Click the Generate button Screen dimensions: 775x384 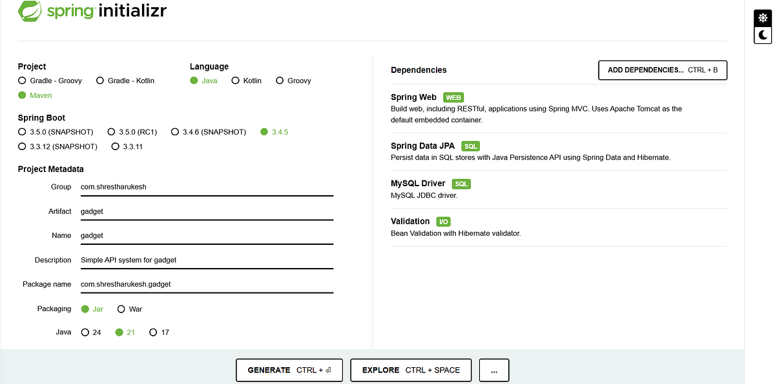tap(289, 370)
